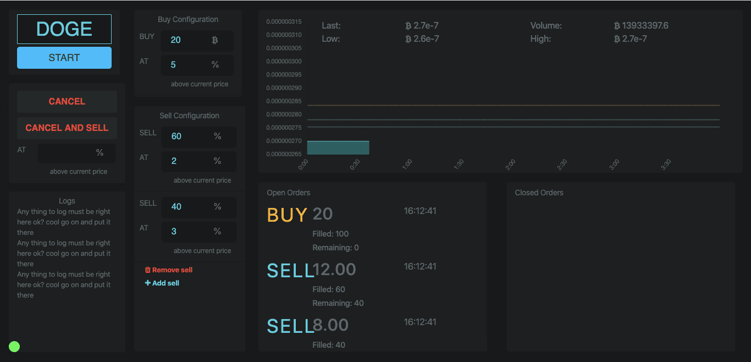The width and height of the screenshot is (751, 362).
Task: Click the buy AT field showing 5
Action: [x=197, y=65]
